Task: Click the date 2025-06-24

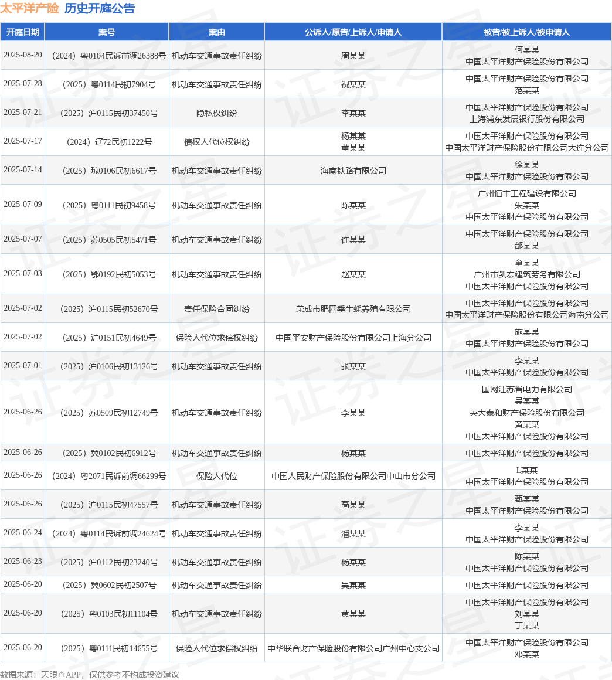Action: coord(23,532)
